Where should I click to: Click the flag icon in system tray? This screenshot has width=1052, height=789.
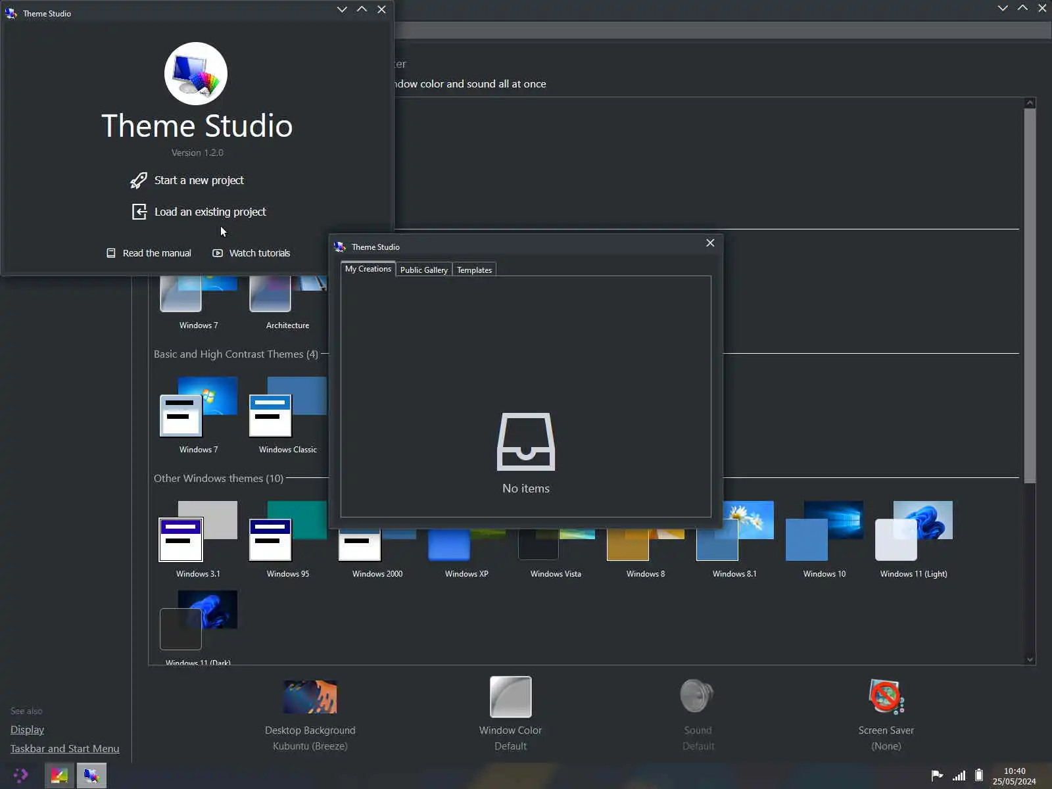pyautogui.click(x=938, y=776)
